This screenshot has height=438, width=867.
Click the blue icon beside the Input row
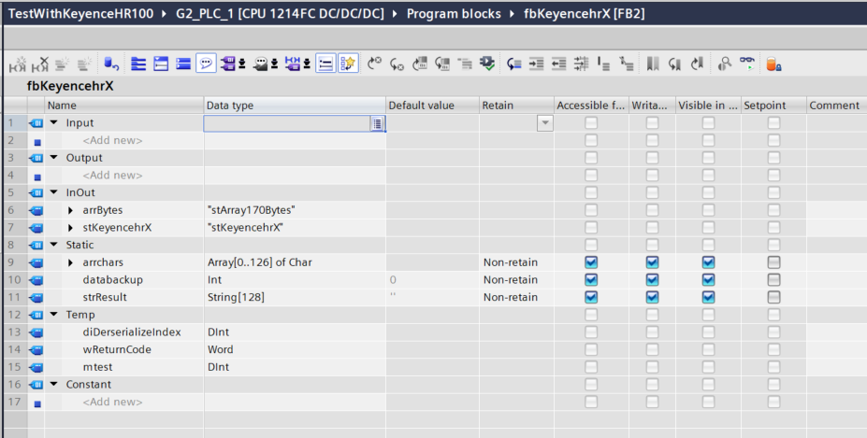[36, 123]
